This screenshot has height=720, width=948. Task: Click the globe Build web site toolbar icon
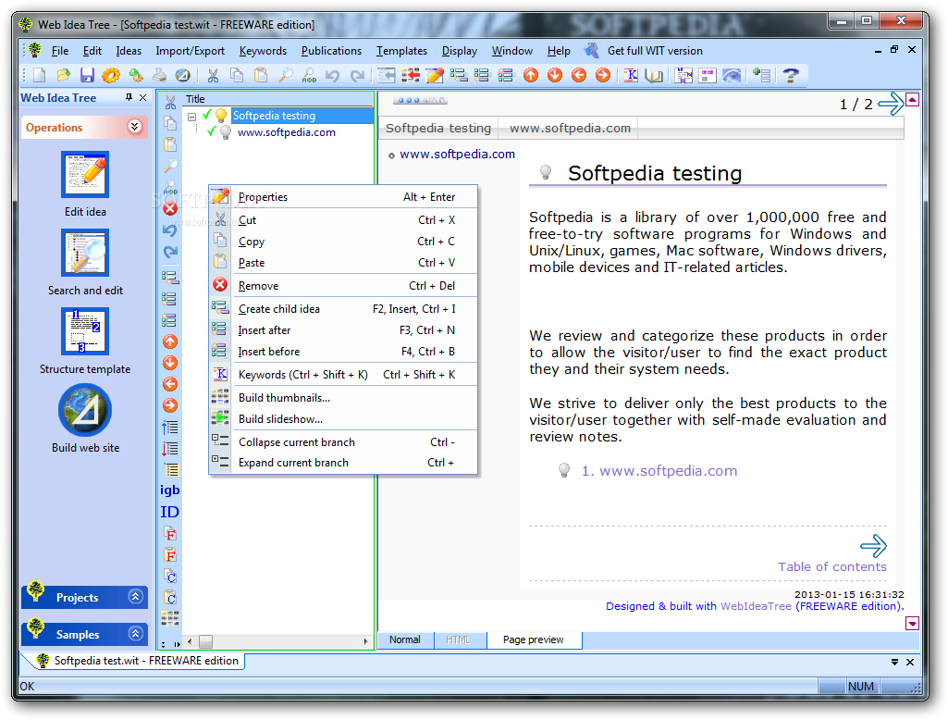[x=182, y=75]
